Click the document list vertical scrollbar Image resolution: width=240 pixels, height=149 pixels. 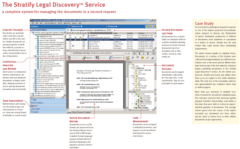point(155,40)
